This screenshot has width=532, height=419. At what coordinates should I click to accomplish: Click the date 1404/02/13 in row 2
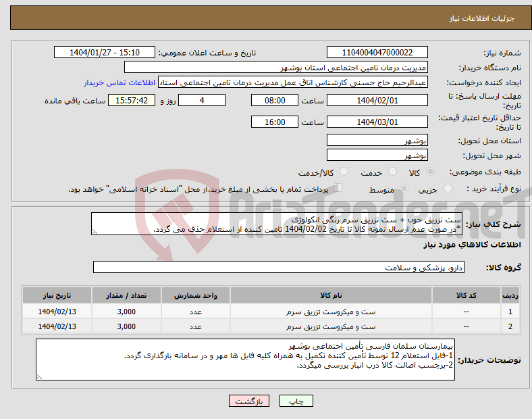(x=57, y=326)
